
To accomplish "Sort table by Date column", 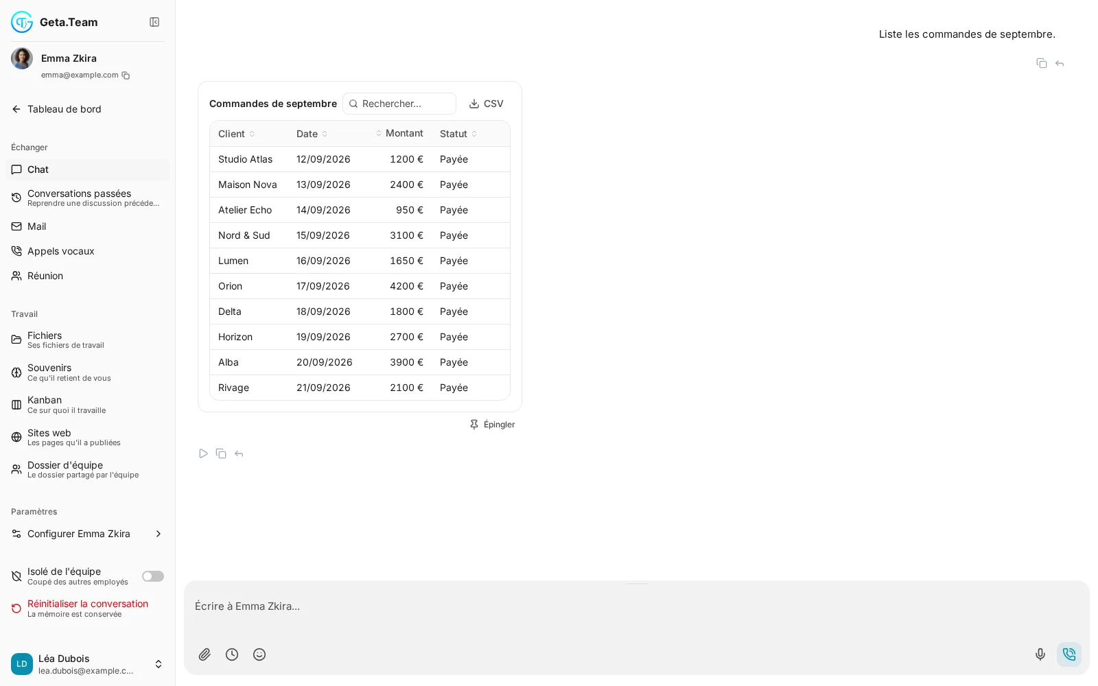I will tap(312, 134).
